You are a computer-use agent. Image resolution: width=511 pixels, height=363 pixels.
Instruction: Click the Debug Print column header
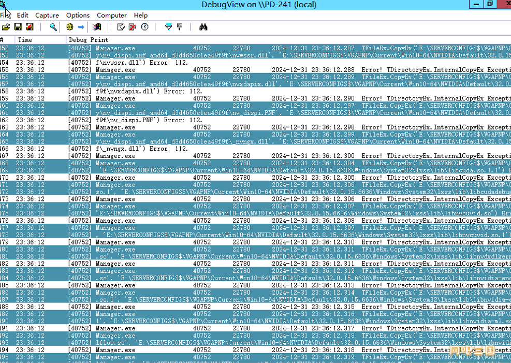[89, 40]
